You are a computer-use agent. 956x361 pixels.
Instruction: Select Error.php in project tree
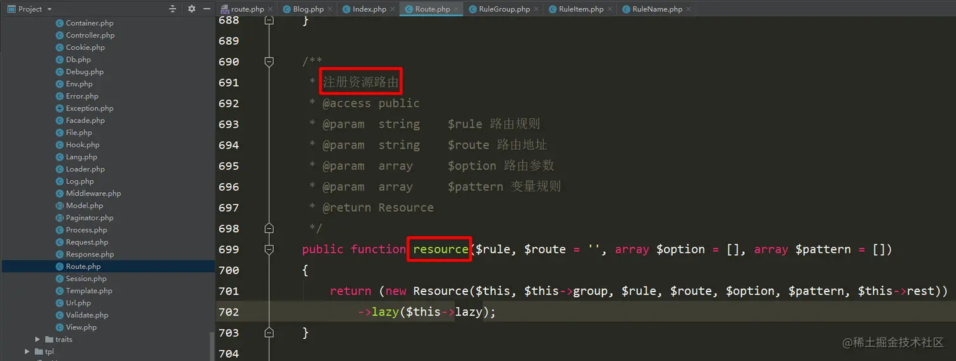(x=82, y=96)
